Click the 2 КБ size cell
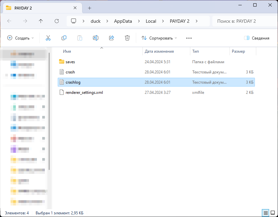Viewport: 278px width, 217px height. pos(250,93)
